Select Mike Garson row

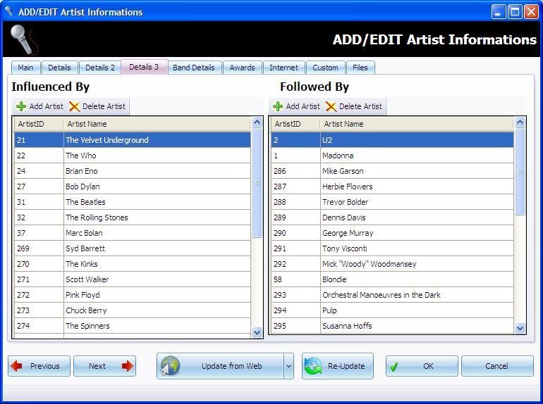(392, 171)
